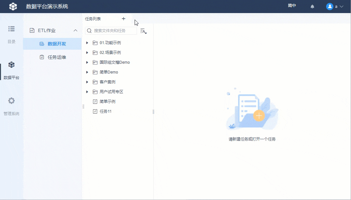Select the 简单Demo label
351x200 pixels.
tap(109, 72)
